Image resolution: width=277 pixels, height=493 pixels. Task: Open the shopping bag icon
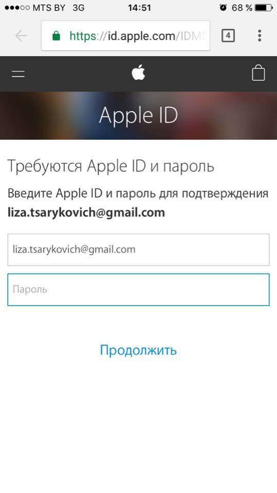258,72
